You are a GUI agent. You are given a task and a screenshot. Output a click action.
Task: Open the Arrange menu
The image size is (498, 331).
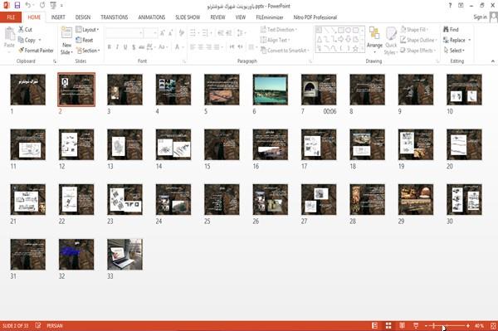[374, 40]
